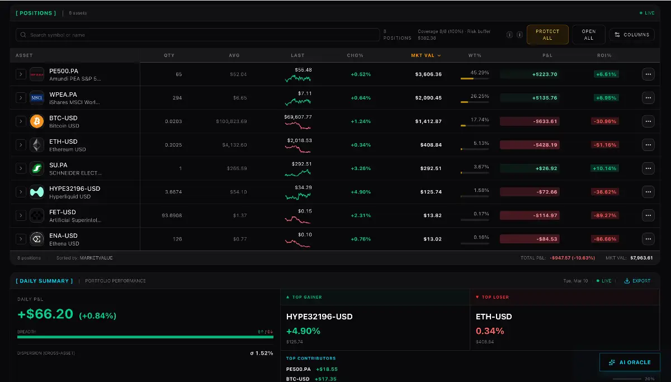
Task: Click the Ethena logo for ENA-USD
Action: point(37,239)
